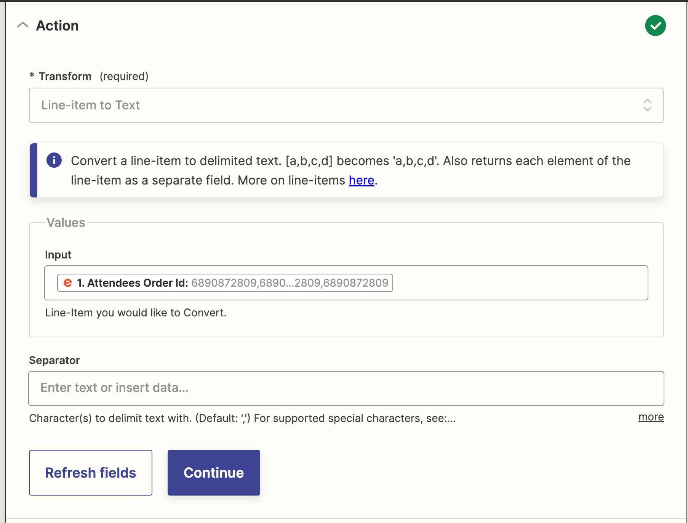Click the Values group label
This screenshot has height=523, width=688.
[x=66, y=222]
